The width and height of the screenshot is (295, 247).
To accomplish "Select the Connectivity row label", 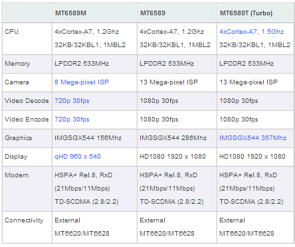I will pos(24,220).
